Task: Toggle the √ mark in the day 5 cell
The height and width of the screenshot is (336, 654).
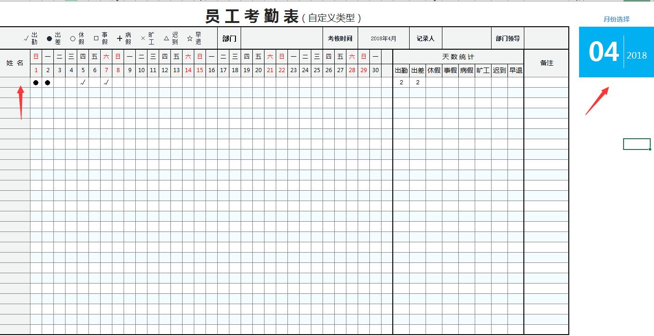Action: click(82, 82)
